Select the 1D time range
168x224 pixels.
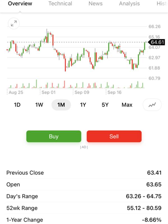coord(17,105)
